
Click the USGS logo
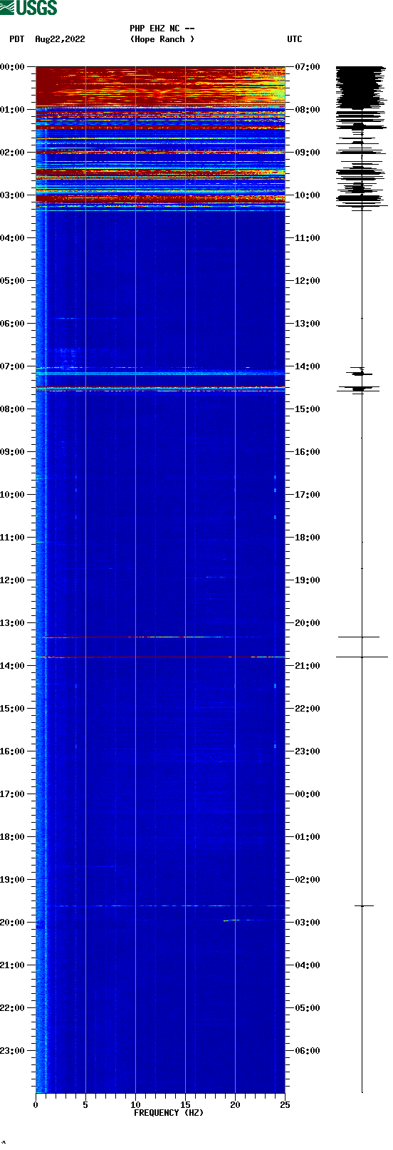pos(29,8)
